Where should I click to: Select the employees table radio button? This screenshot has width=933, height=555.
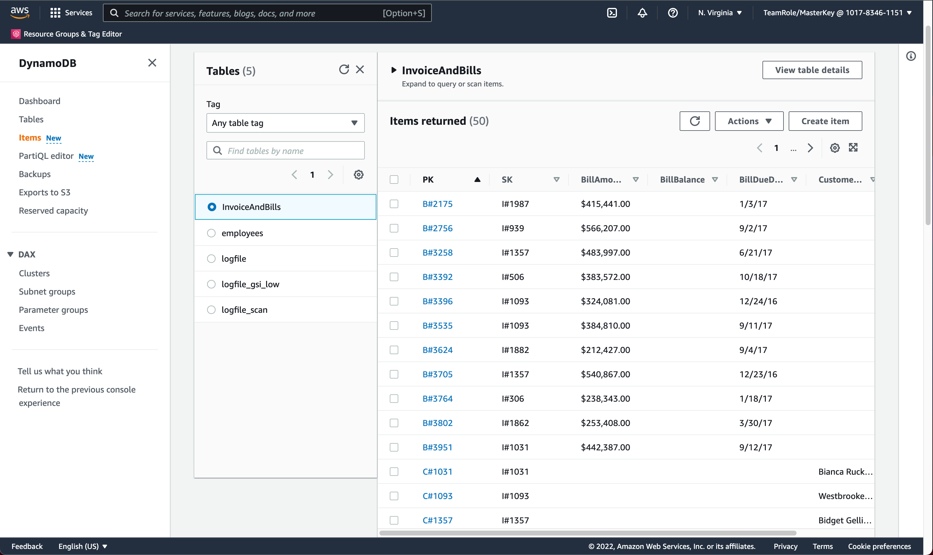[x=211, y=233]
